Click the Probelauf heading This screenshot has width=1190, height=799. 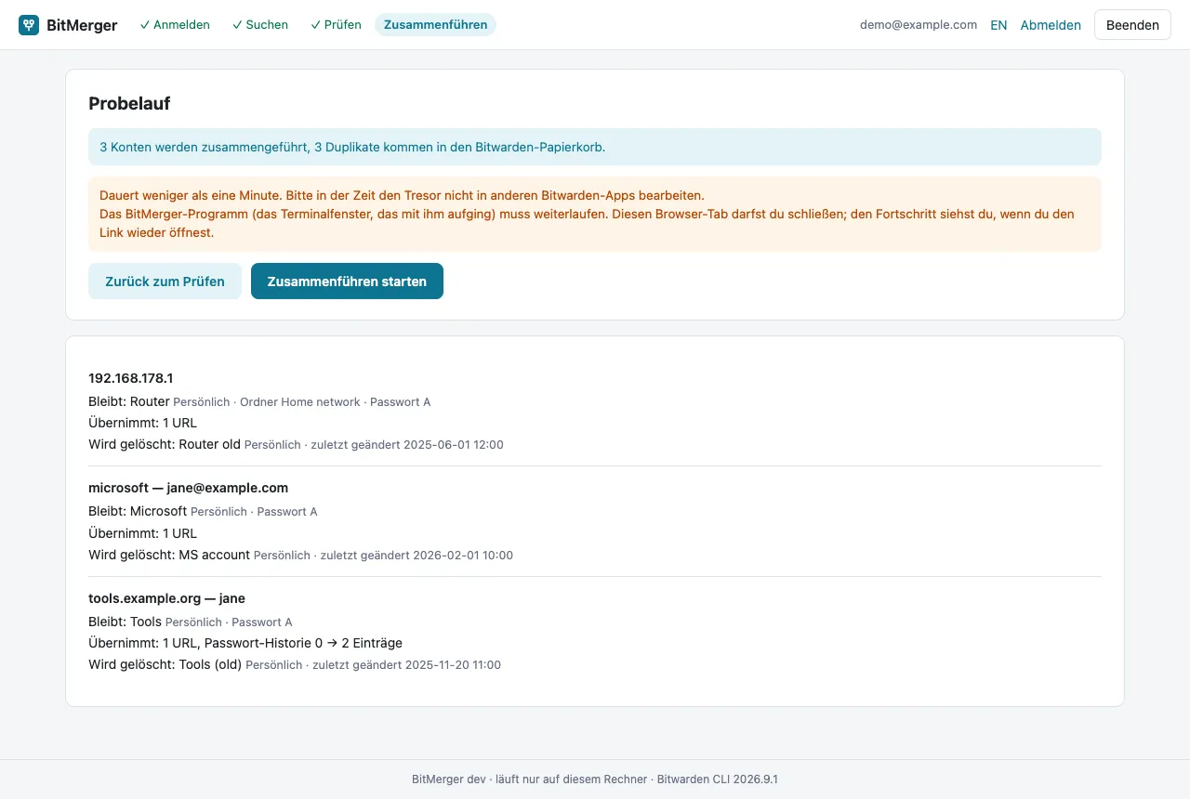tap(129, 104)
